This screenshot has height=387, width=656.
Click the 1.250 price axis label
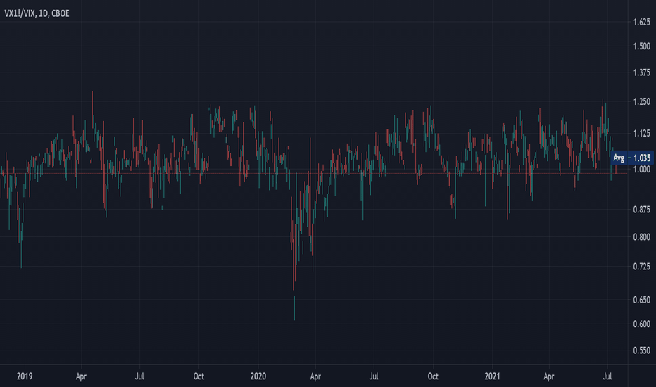pyautogui.click(x=642, y=101)
